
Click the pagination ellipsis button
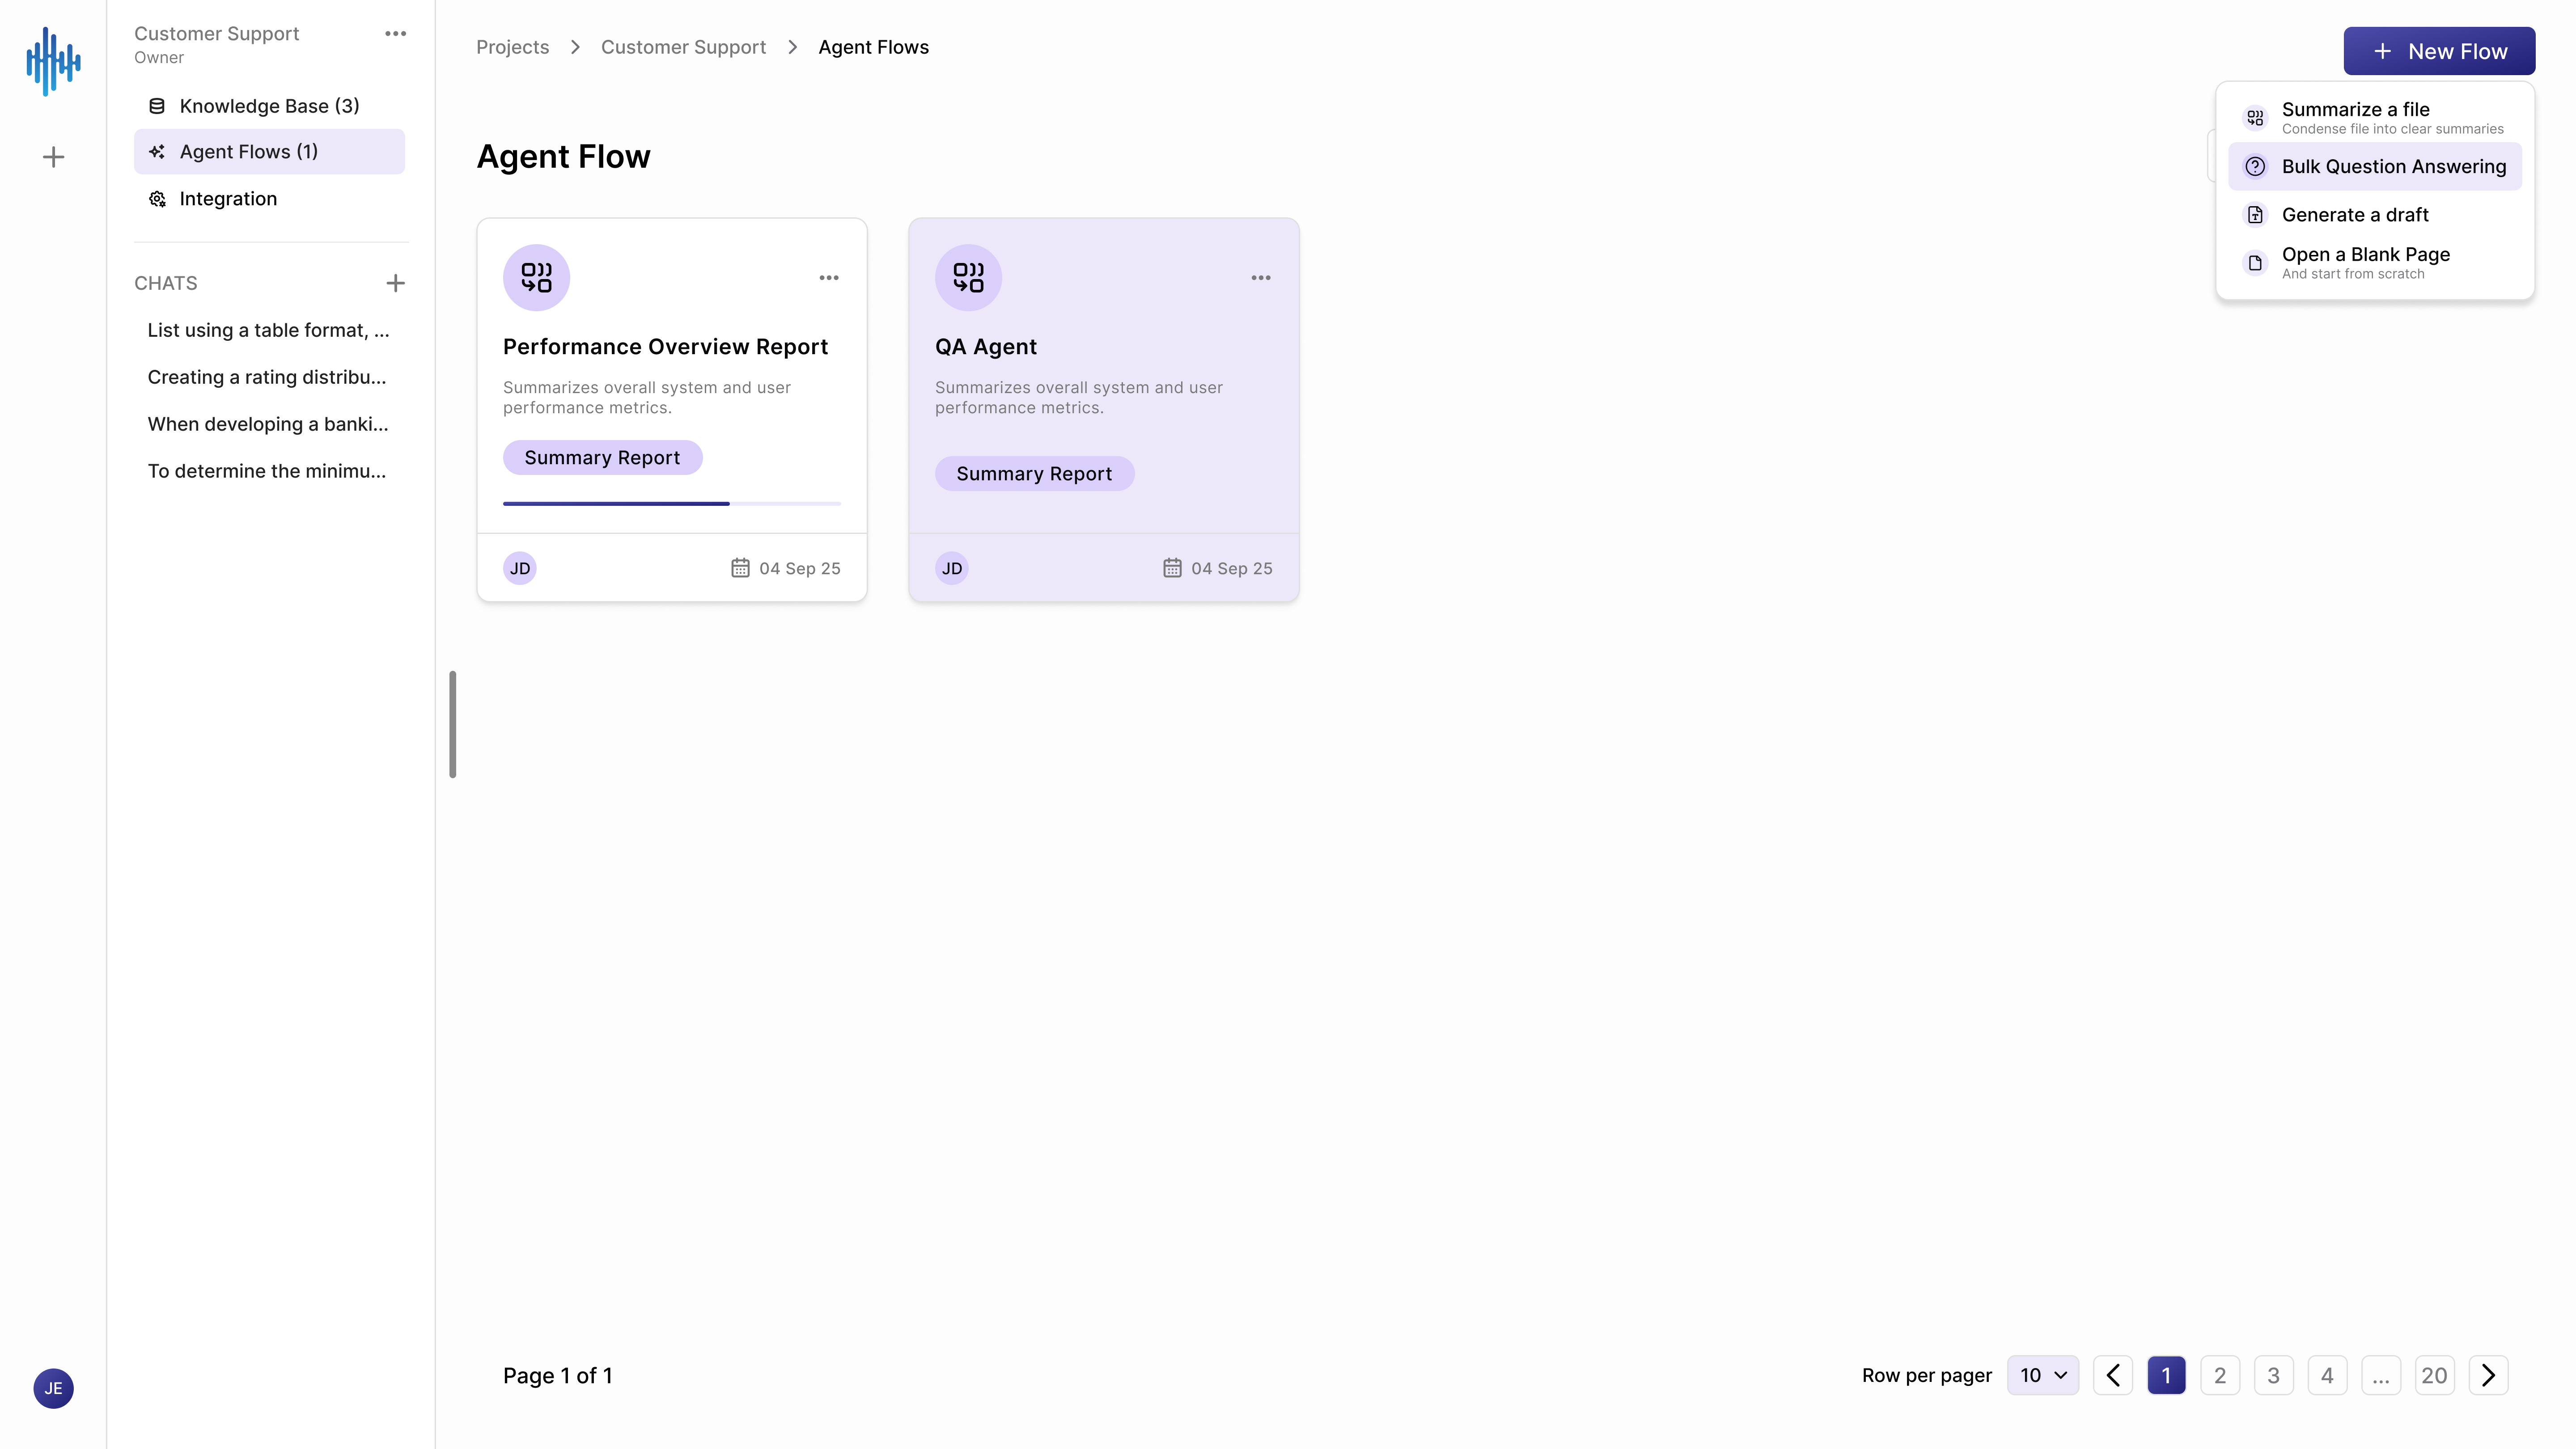2381,1376
